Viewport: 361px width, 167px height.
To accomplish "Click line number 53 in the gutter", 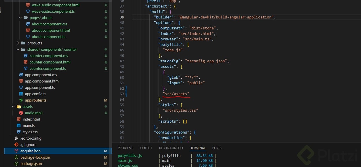I will coord(122,94).
